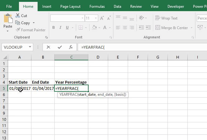
Task: Expand the Name Box dropdown showing VLOOKUP
Action: pos(30,47)
